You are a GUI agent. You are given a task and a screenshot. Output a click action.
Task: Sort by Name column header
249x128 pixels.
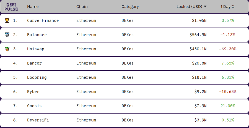tap(33, 7)
